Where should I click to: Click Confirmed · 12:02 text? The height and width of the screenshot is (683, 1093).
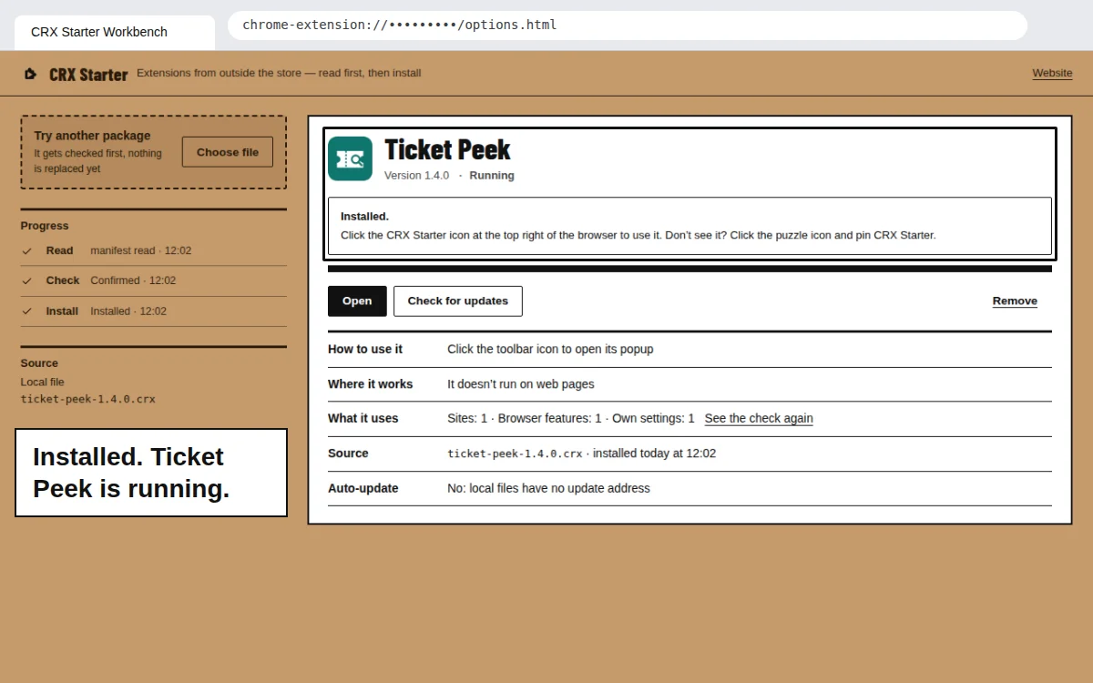133,280
